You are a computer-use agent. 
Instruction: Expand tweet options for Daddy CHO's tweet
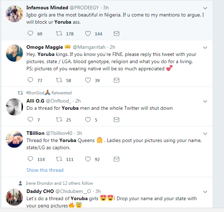click(x=205, y=192)
